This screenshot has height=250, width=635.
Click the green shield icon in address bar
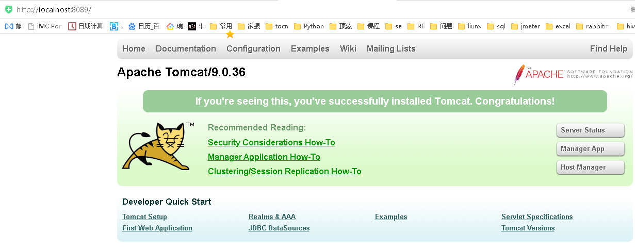(9, 10)
